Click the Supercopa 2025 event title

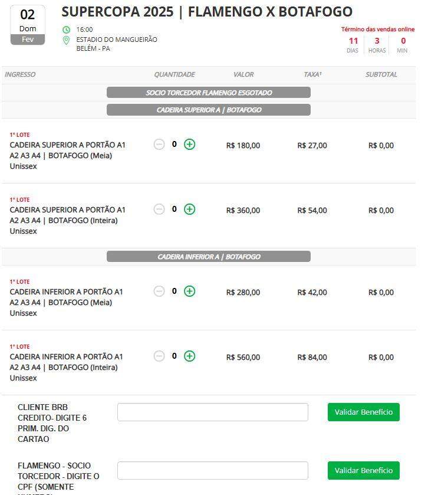pyautogui.click(x=206, y=12)
